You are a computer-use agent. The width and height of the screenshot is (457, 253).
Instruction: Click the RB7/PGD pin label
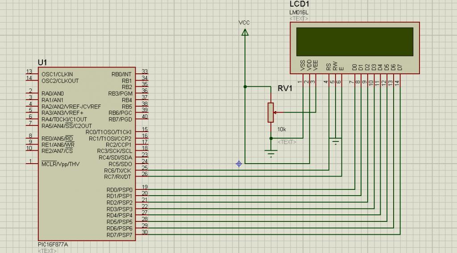point(120,119)
